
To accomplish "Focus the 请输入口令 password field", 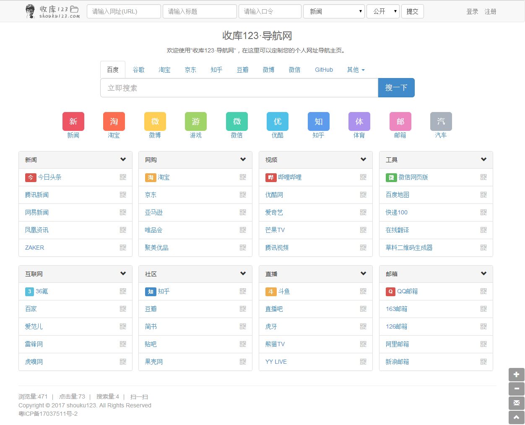I will point(270,11).
